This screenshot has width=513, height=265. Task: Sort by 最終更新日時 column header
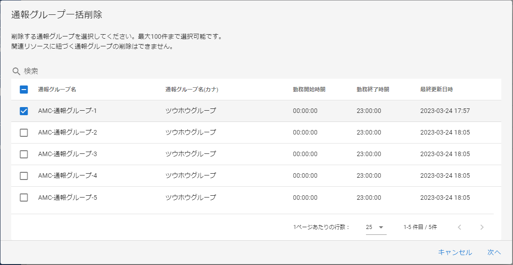click(x=437, y=90)
